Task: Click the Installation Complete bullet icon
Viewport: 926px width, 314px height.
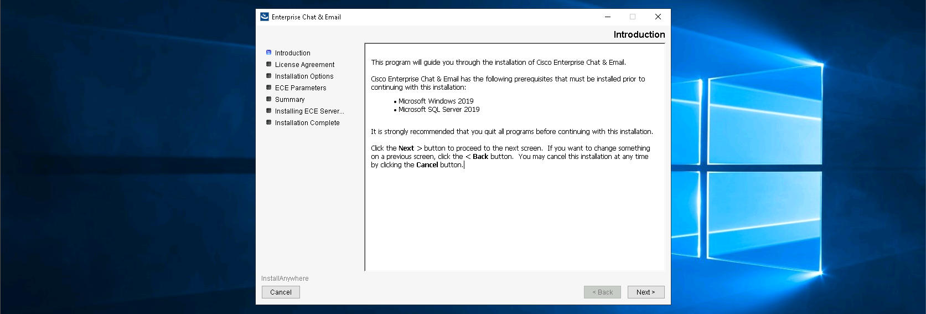Action: point(269,122)
